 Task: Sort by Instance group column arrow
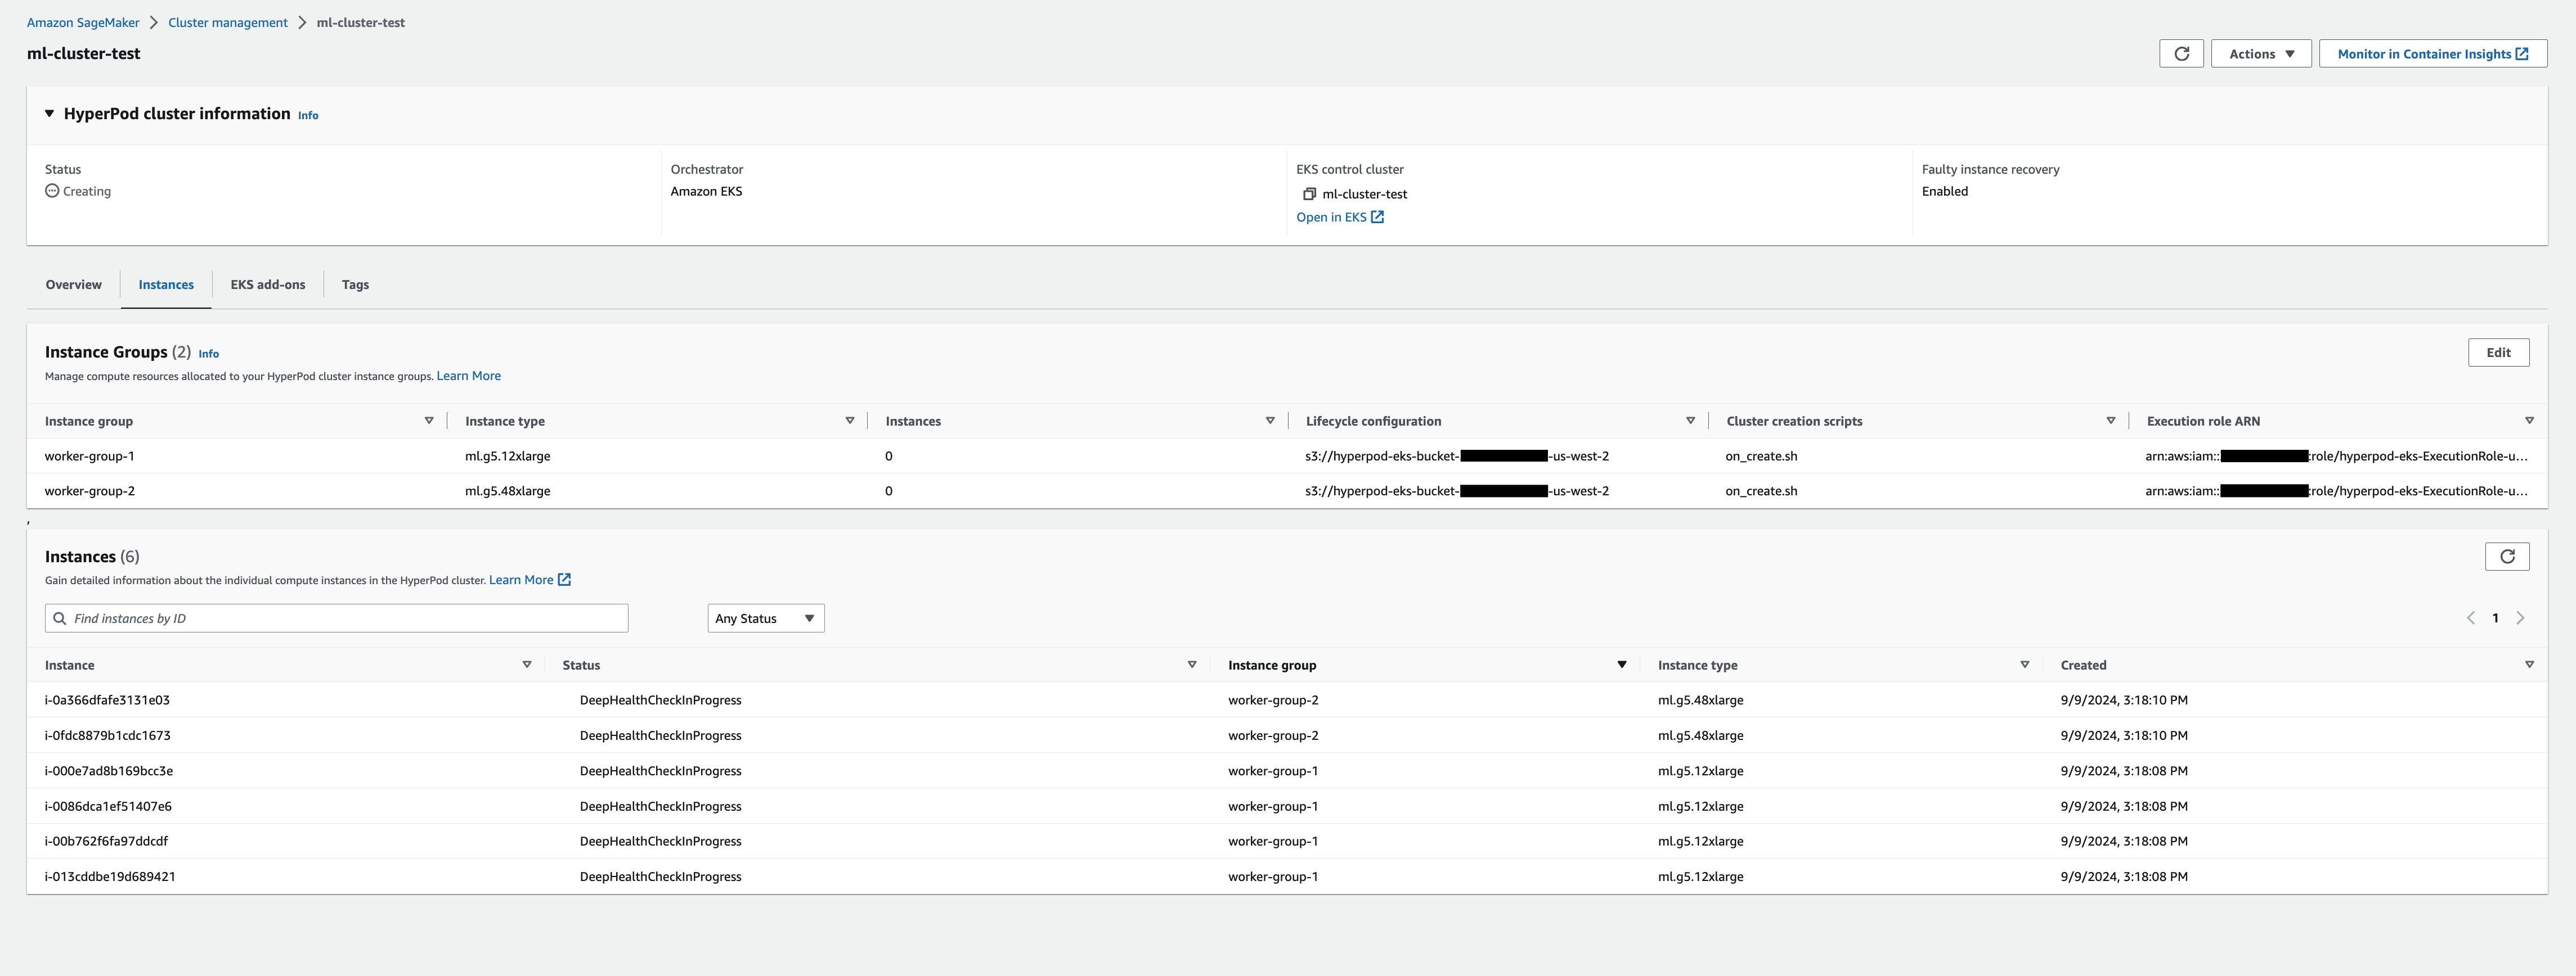coord(1621,665)
